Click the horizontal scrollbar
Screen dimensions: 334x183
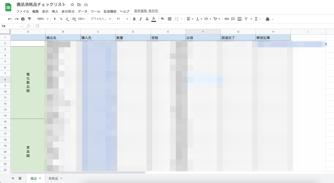tap(78, 172)
